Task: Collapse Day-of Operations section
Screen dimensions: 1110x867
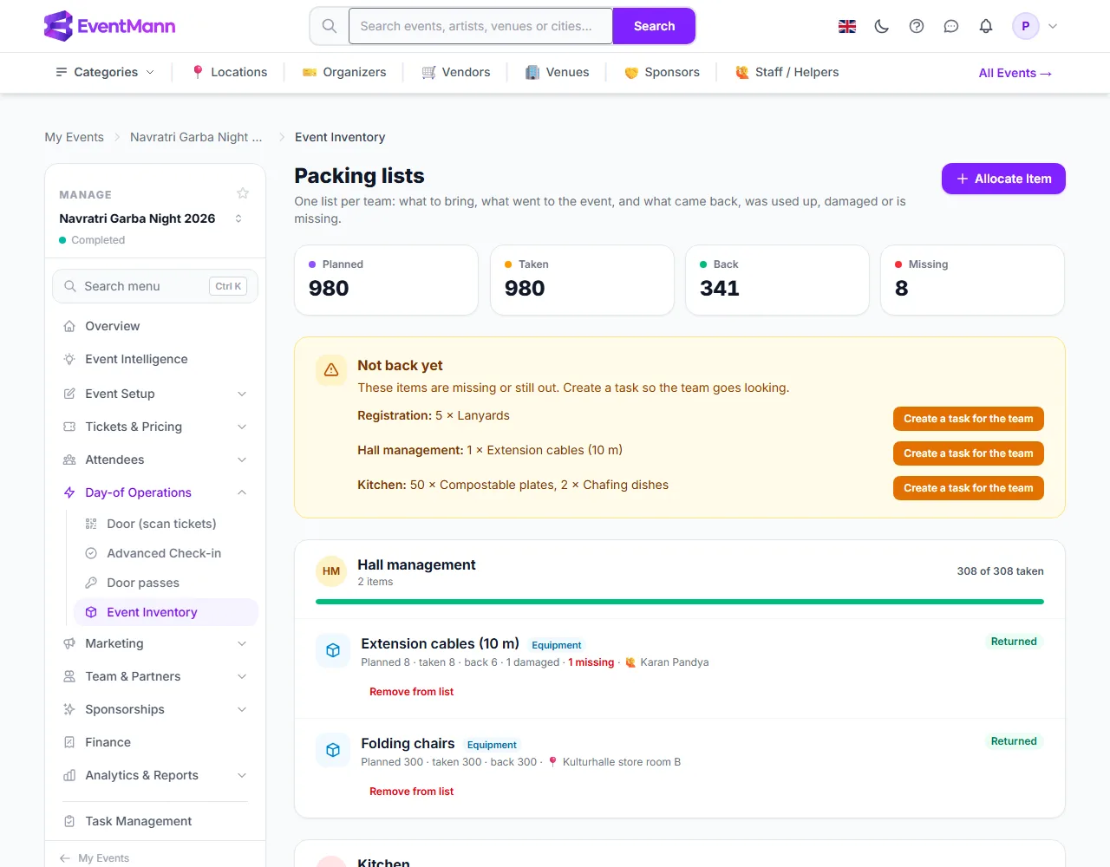Action: pos(155,492)
